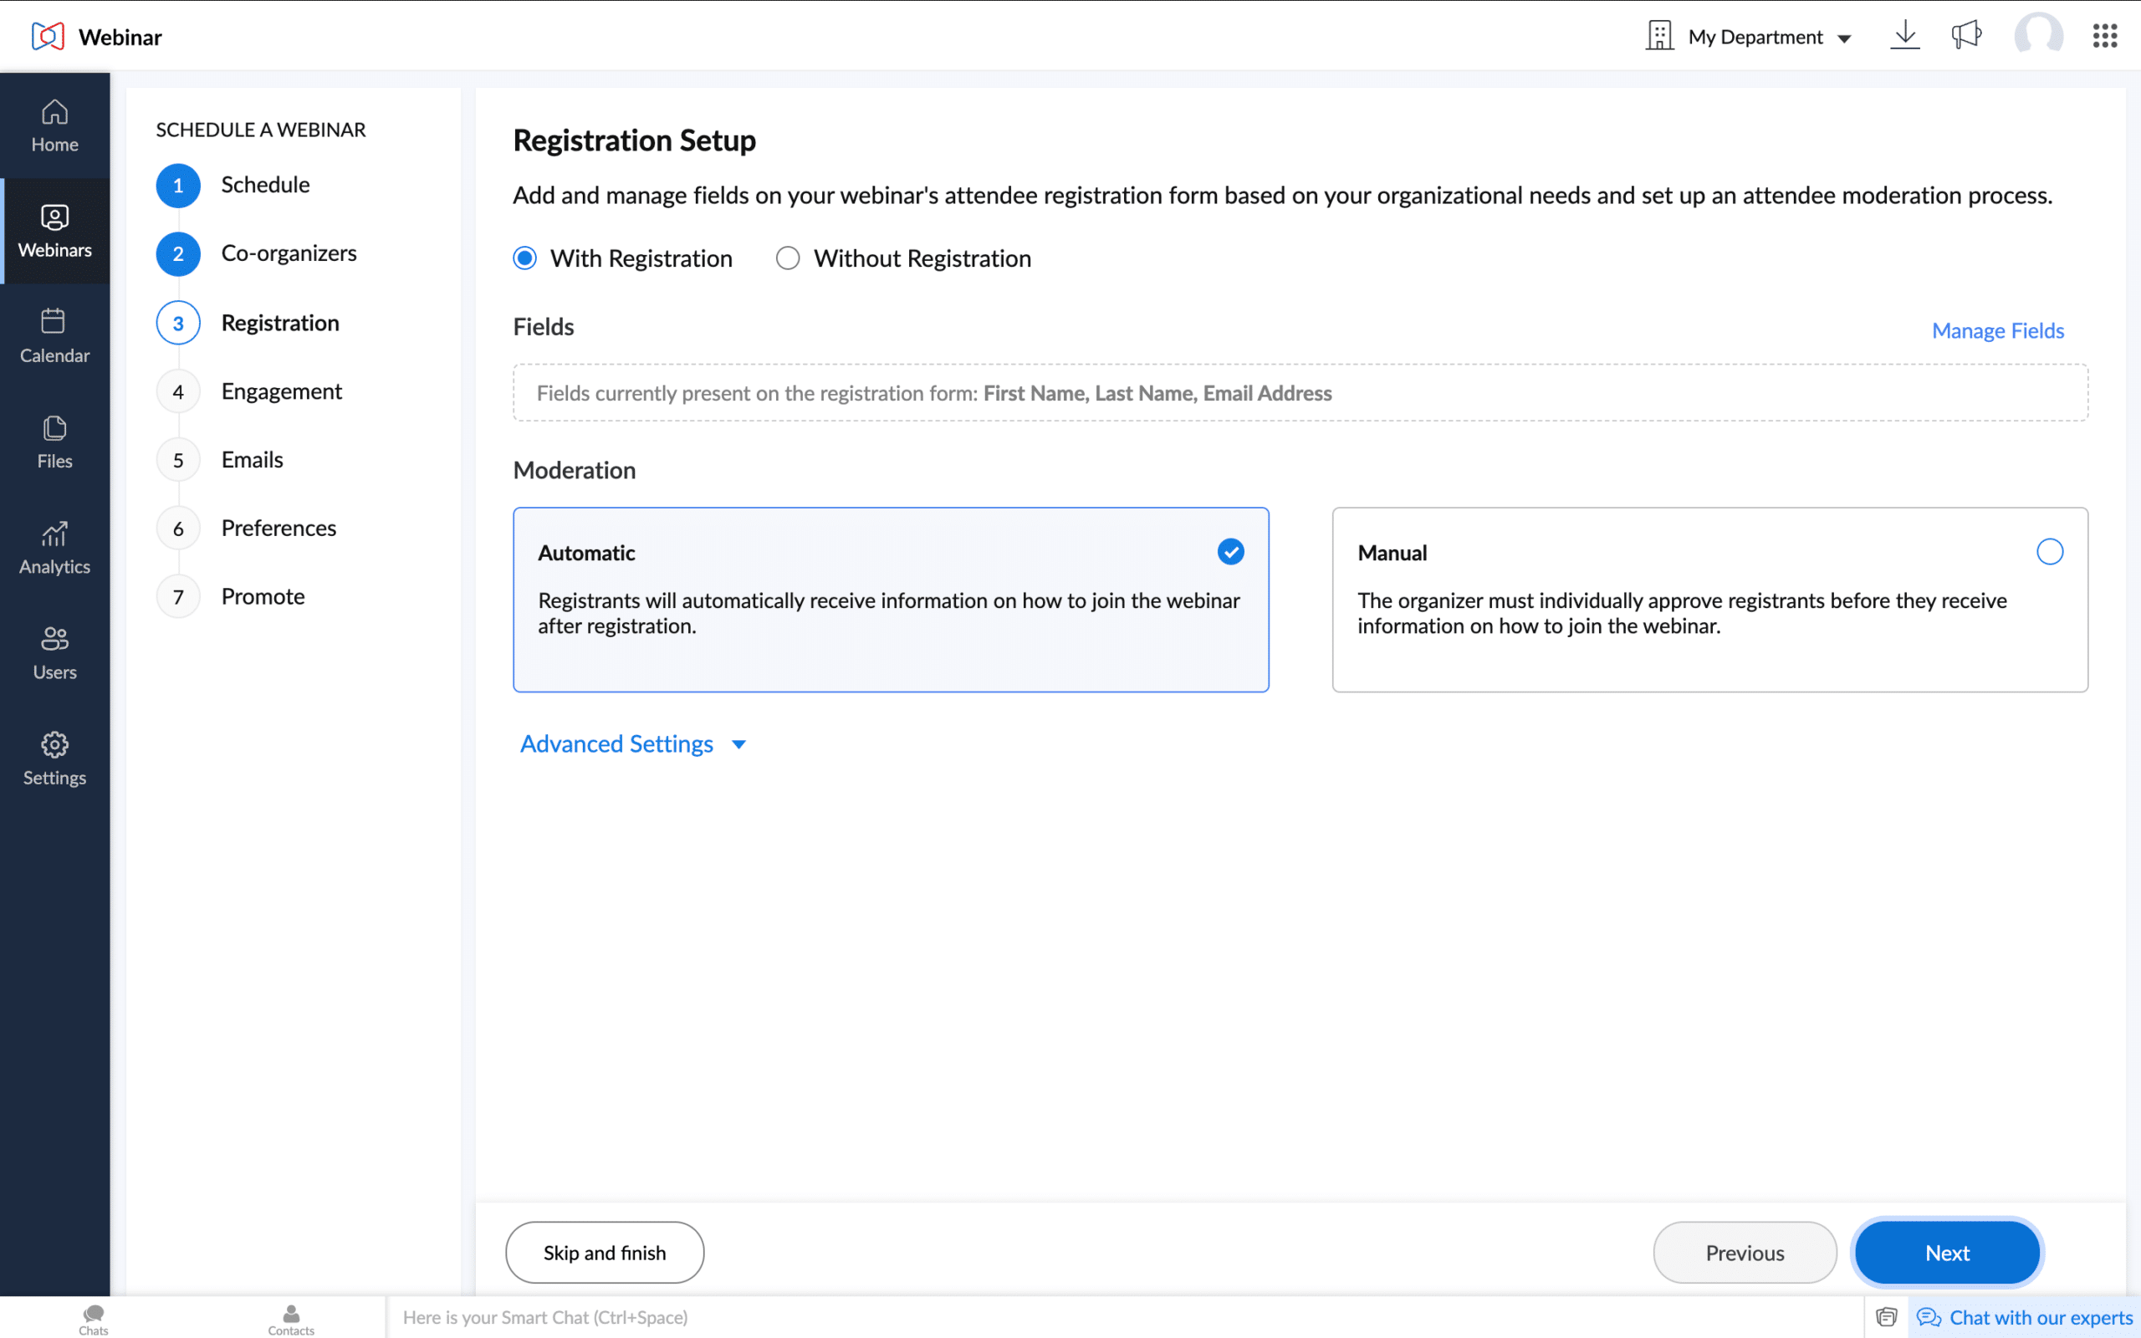Open the Files panel
Viewport: 2141px width, 1338px height.
pos(55,442)
